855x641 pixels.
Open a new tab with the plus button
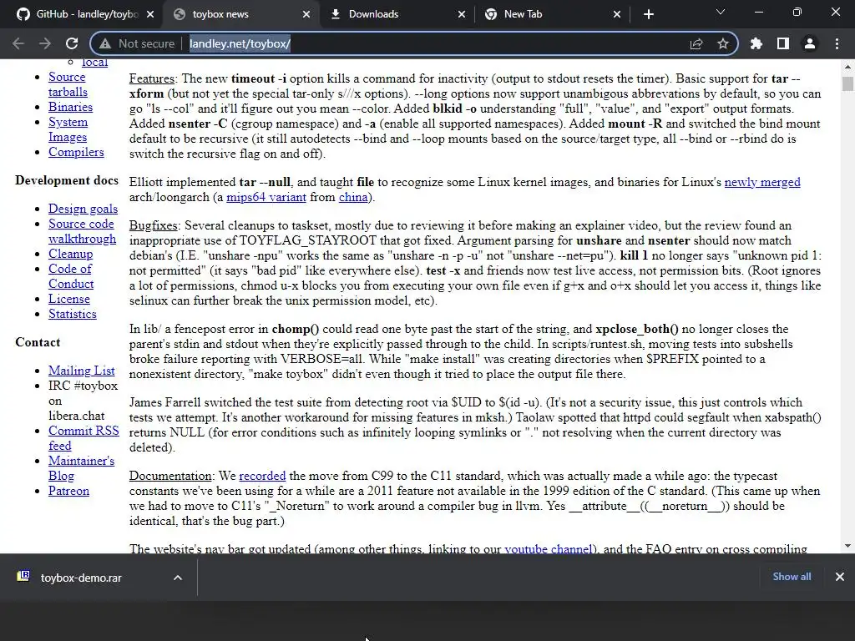click(648, 14)
